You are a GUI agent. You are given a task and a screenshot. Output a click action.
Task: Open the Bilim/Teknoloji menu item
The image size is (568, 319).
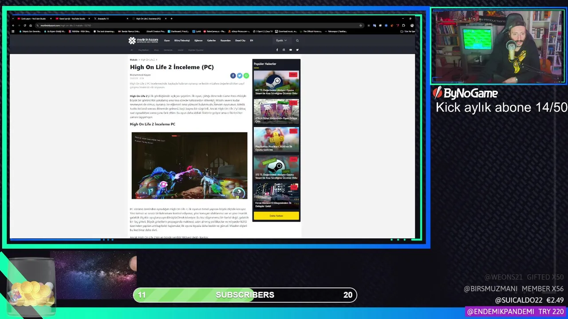coord(182,40)
